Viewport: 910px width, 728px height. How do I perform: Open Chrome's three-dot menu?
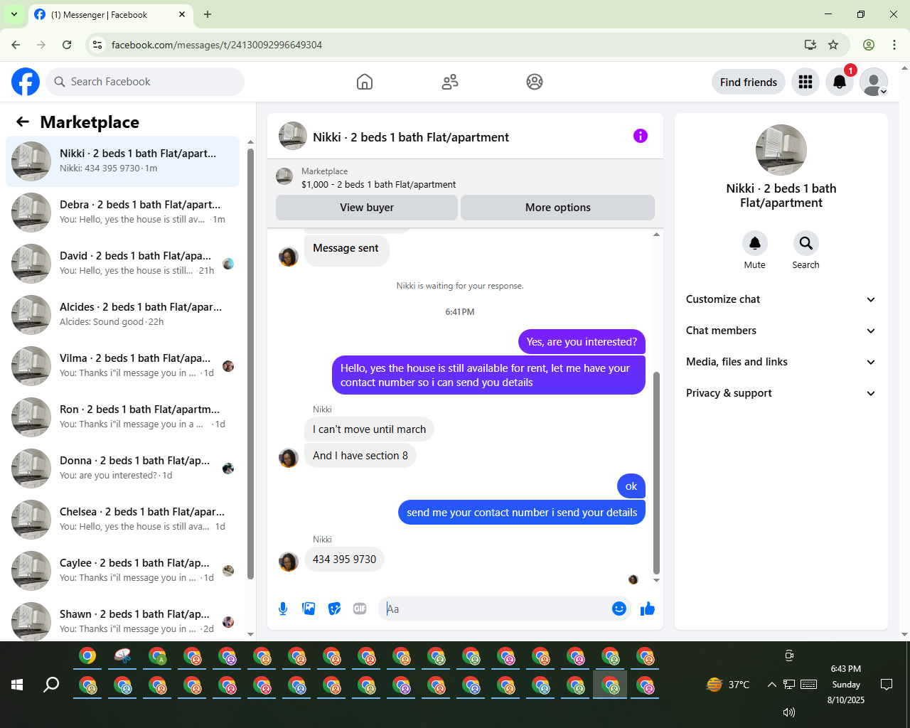tap(894, 45)
